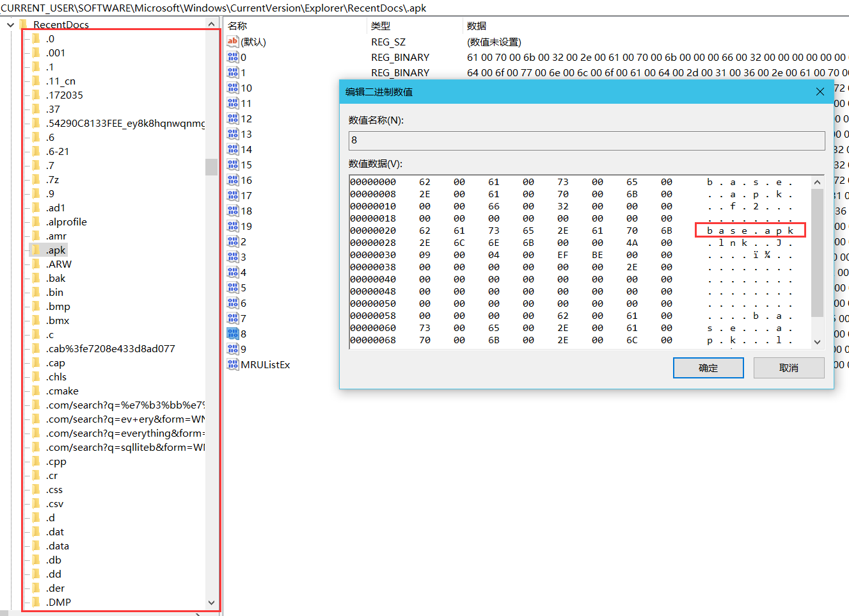849x616 pixels.
Task: Cancel the dialog with 取消 button
Action: point(789,368)
